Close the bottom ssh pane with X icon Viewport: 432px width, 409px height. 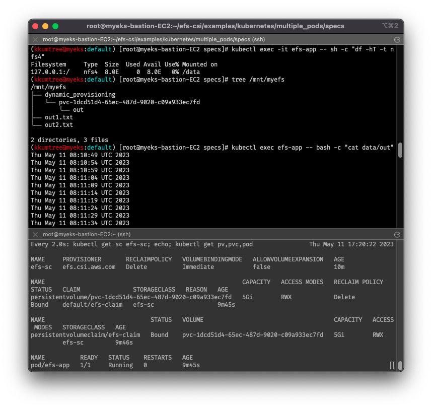pos(35,235)
